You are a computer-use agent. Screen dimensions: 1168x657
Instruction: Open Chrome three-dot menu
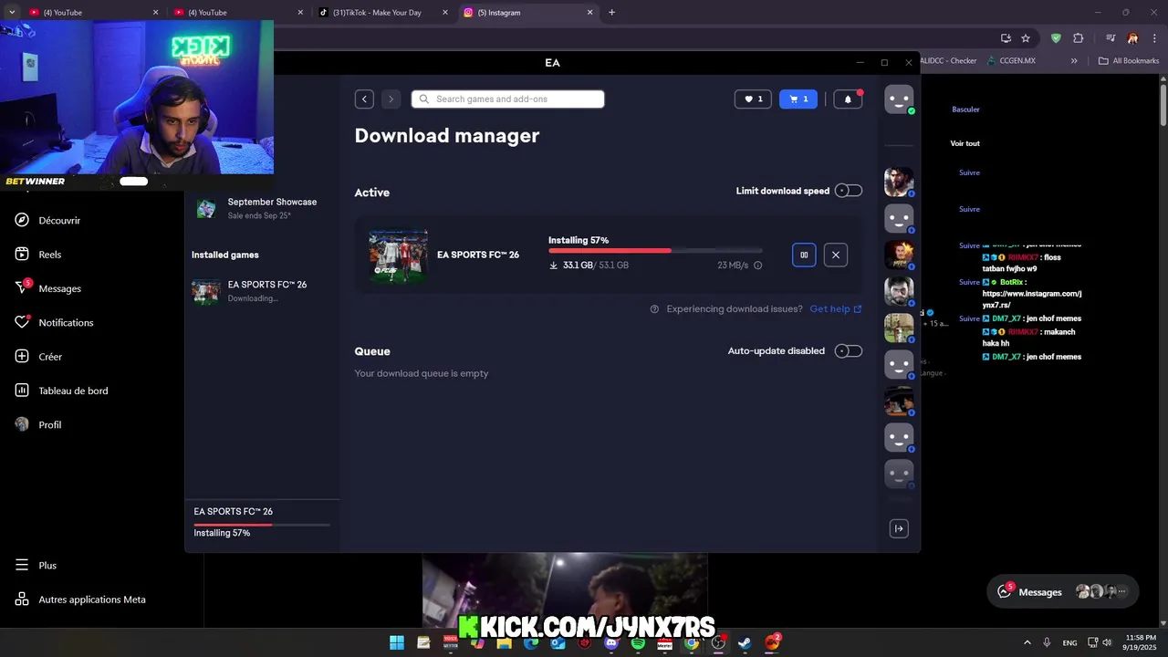click(x=1154, y=38)
